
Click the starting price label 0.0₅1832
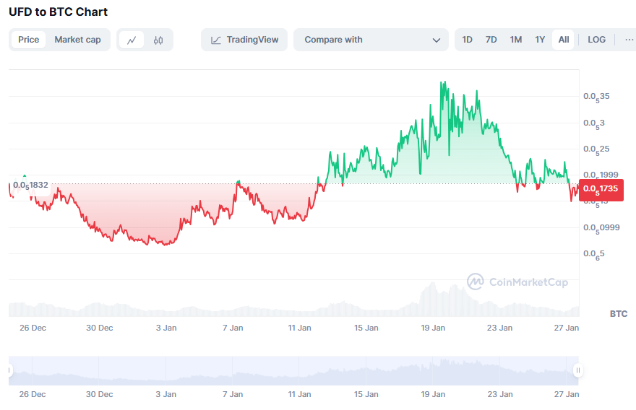pyautogui.click(x=30, y=186)
